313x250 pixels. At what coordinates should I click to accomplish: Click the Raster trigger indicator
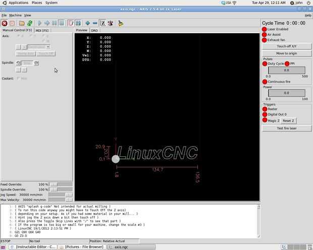coord(265,109)
